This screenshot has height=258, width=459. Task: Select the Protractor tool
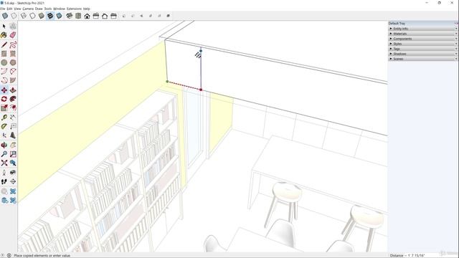[x=4, y=126]
